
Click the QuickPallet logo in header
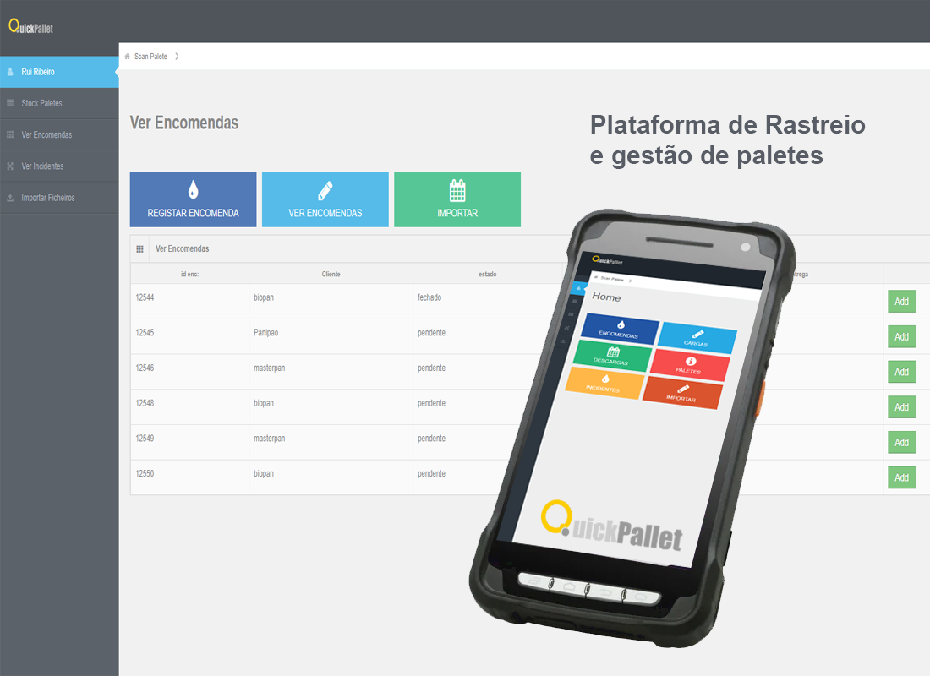pyautogui.click(x=31, y=27)
